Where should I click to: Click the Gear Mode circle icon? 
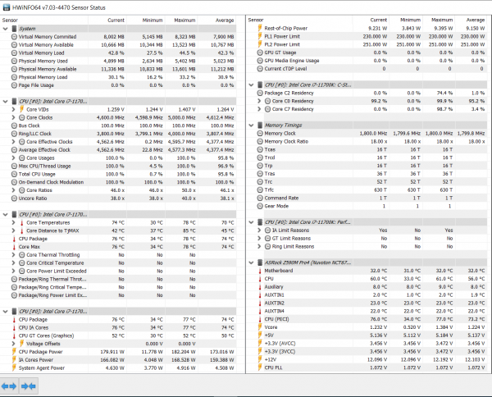(260, 206)
